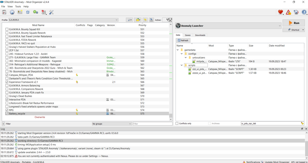This screenshot has height=163, width=308.
Task: Click the mod list Filter text field
Action: pos(152,124)
